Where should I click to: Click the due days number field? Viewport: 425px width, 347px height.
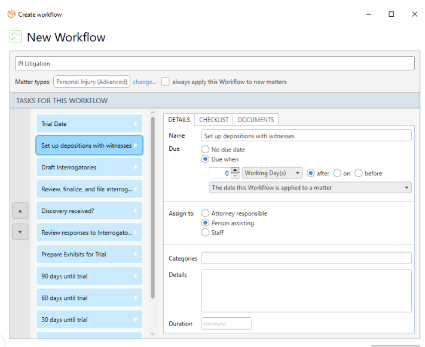coord(220,173)
